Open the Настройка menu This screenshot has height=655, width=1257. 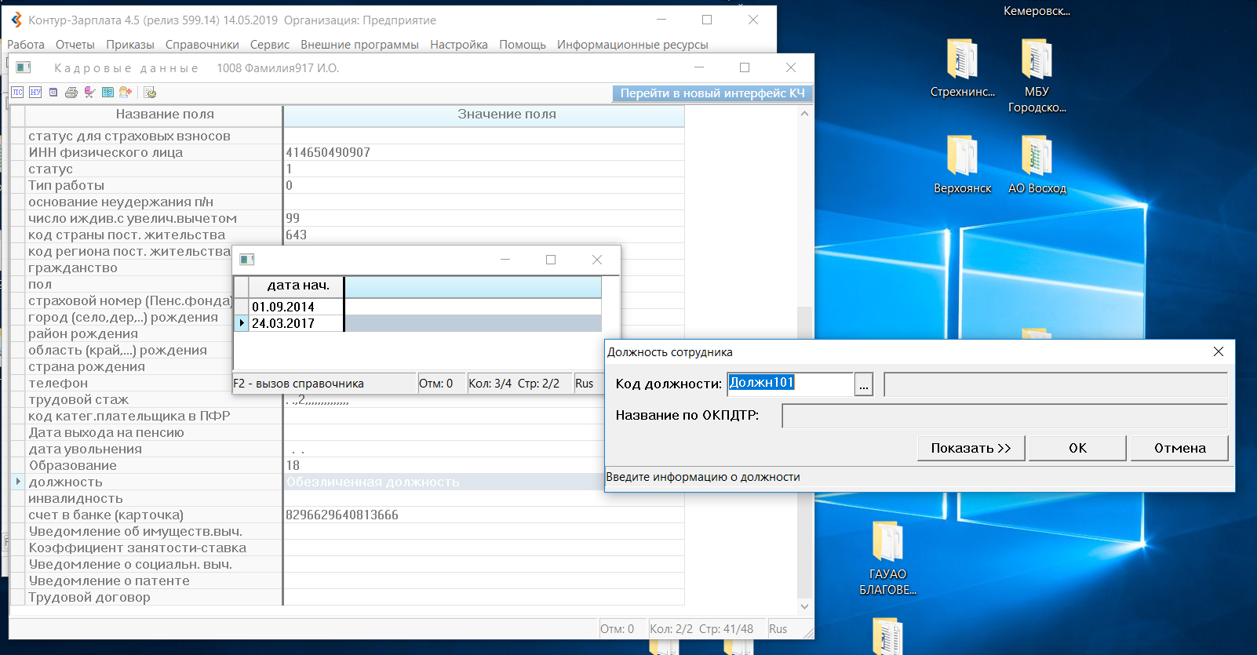pos(459,45)
